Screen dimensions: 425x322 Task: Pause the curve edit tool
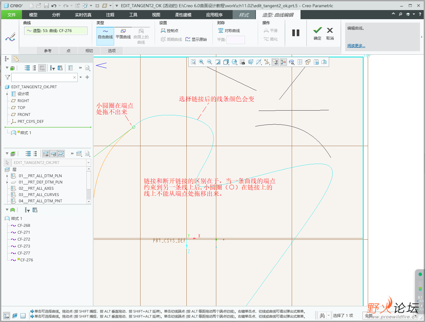point(296,33)
